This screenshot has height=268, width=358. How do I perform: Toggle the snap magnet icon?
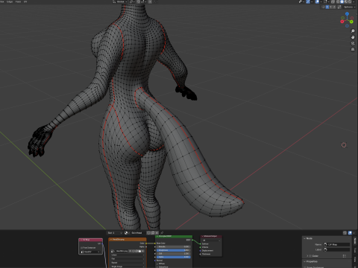point(138,1)
